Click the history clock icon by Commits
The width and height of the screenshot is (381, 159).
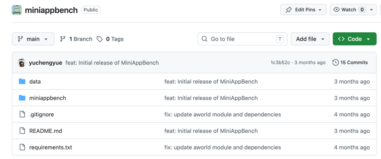[335, 63]
